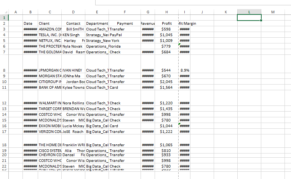Select the Strategy_New York department cell
This screenshot has height=179, width=291.
97,41
